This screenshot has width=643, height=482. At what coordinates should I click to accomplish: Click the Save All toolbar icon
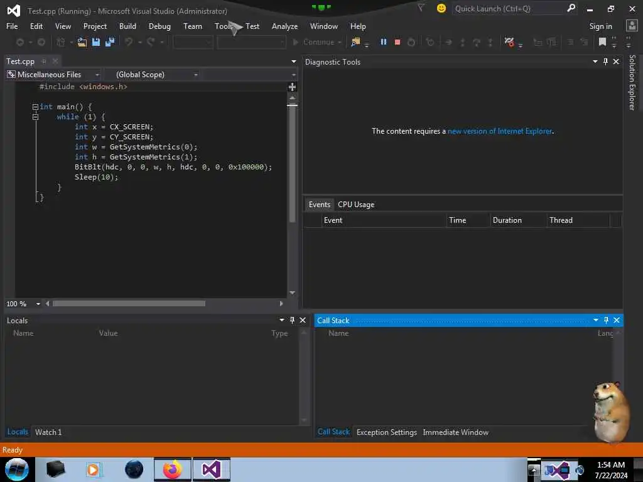[x=110, y=42]
